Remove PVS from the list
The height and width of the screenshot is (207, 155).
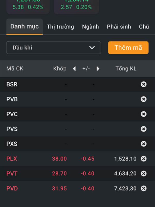click(x=144, y=129)
